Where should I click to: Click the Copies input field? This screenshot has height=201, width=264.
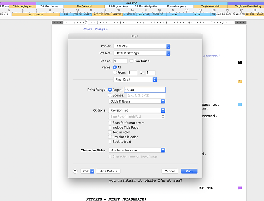click(120, 61)
